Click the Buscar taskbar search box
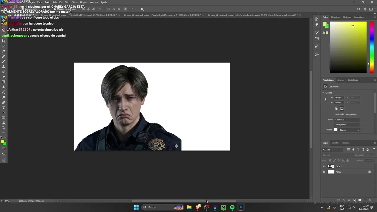Viewport: 377px width, 212px height. (163, 207)
